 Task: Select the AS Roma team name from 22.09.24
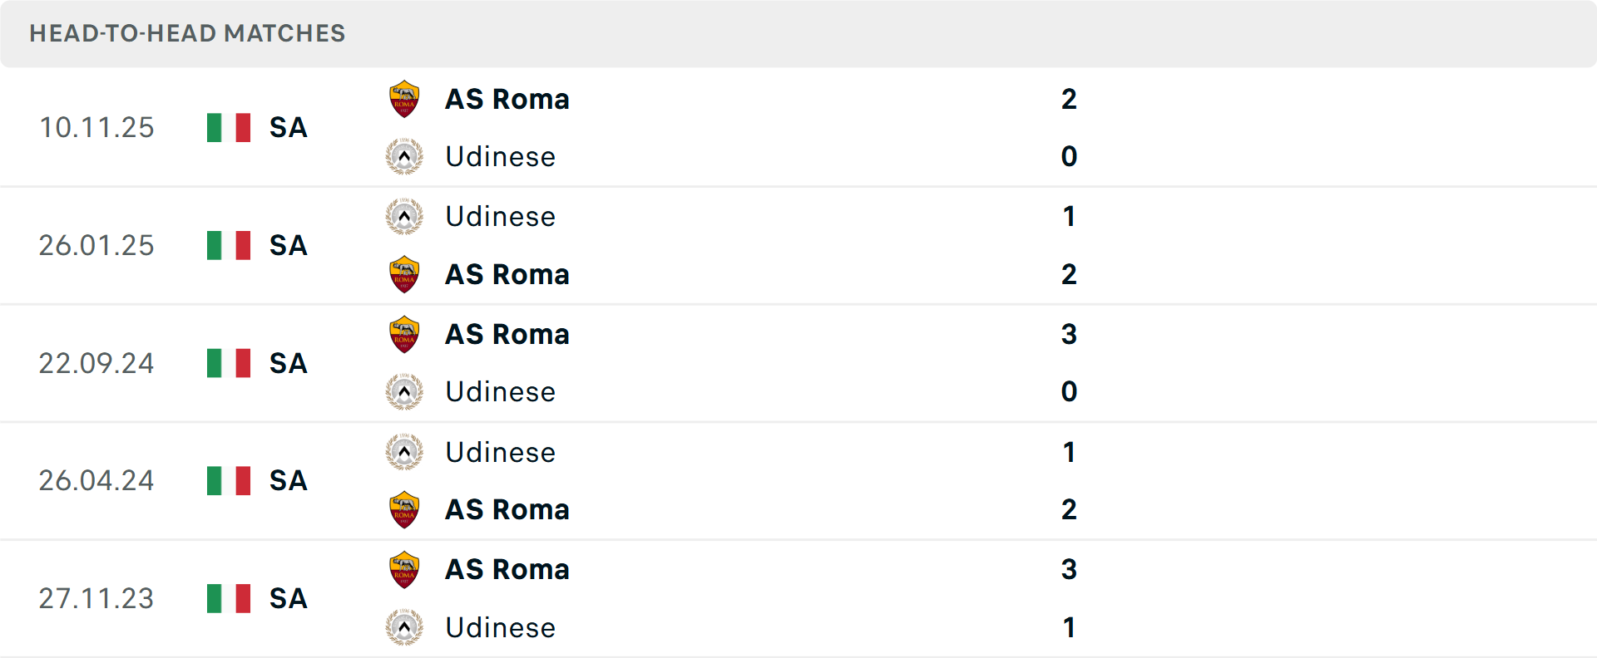507,334
